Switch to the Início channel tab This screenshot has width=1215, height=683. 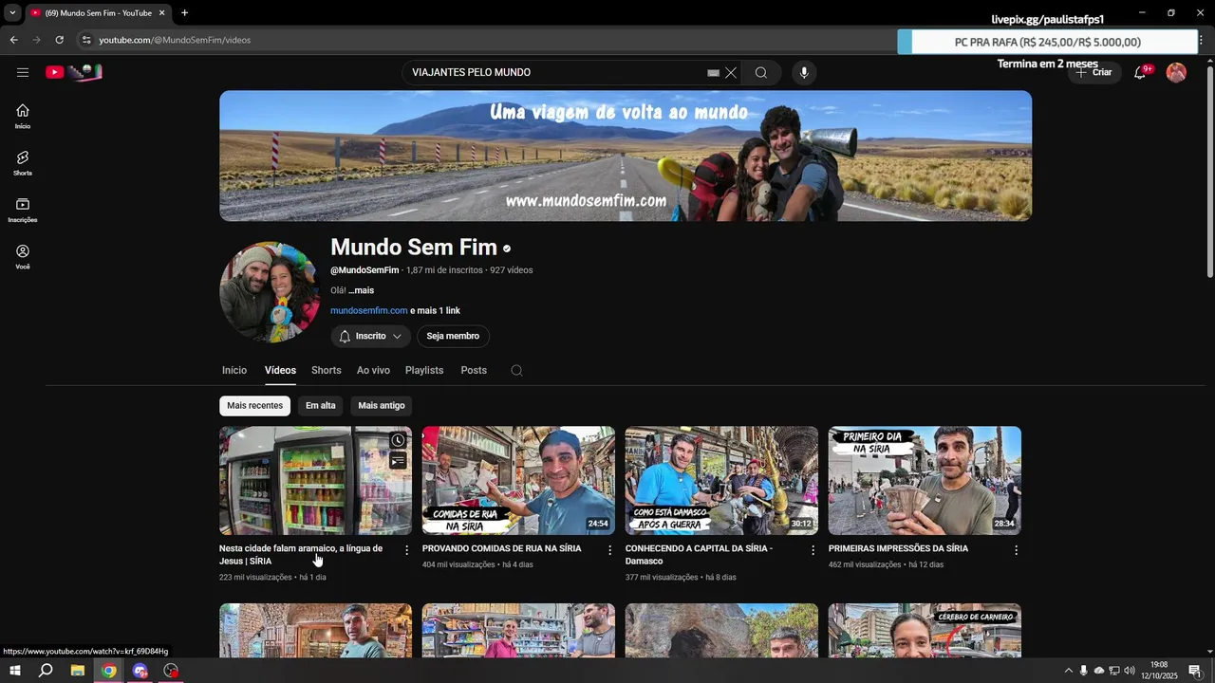(234, 371)
